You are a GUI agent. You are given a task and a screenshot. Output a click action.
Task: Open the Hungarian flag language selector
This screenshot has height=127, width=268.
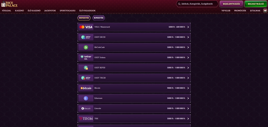pos(265,10)
